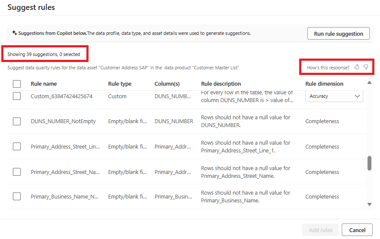Click the Rule dimension column header
The image size is (380, 239).
coord(325,84)
